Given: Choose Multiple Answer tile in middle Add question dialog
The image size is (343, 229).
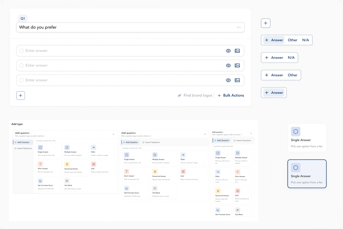Looking at the screenshot, I should coord(164,158).
